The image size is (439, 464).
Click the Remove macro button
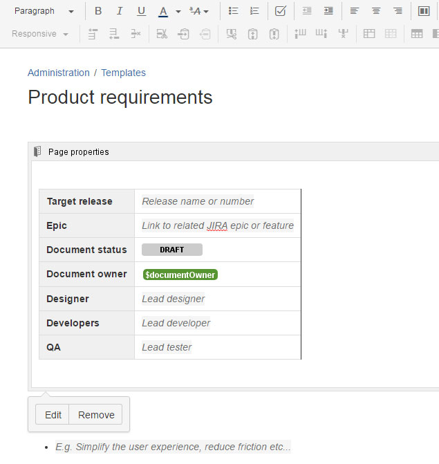point(96,415)
